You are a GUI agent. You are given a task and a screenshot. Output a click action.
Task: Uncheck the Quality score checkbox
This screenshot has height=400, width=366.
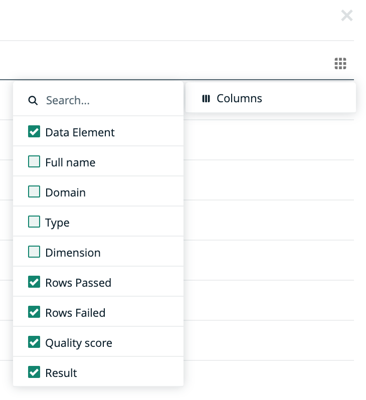(34, 342)
